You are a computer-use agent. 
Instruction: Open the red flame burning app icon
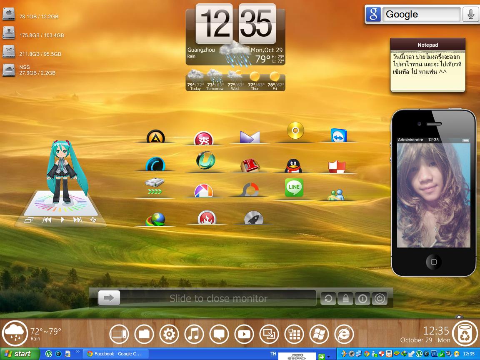[x=207, y=217]
